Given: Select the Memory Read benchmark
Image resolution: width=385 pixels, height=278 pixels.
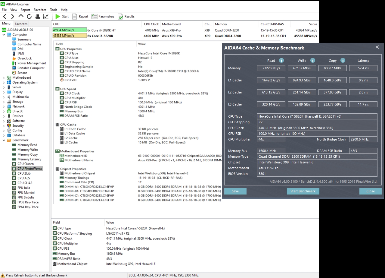Looking at the screenshot, I should click(27, 145).
